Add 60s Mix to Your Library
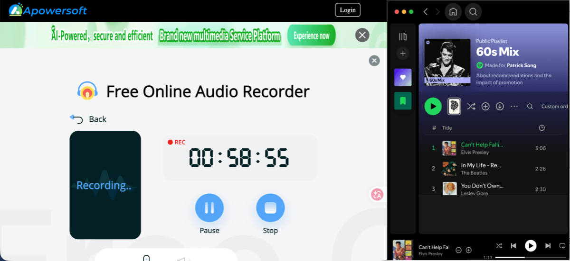The image size is (570, 261). [485, 107]
